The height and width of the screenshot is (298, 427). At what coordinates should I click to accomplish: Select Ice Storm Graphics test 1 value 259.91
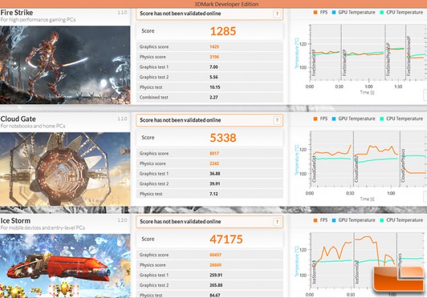(x=216, y=275)
